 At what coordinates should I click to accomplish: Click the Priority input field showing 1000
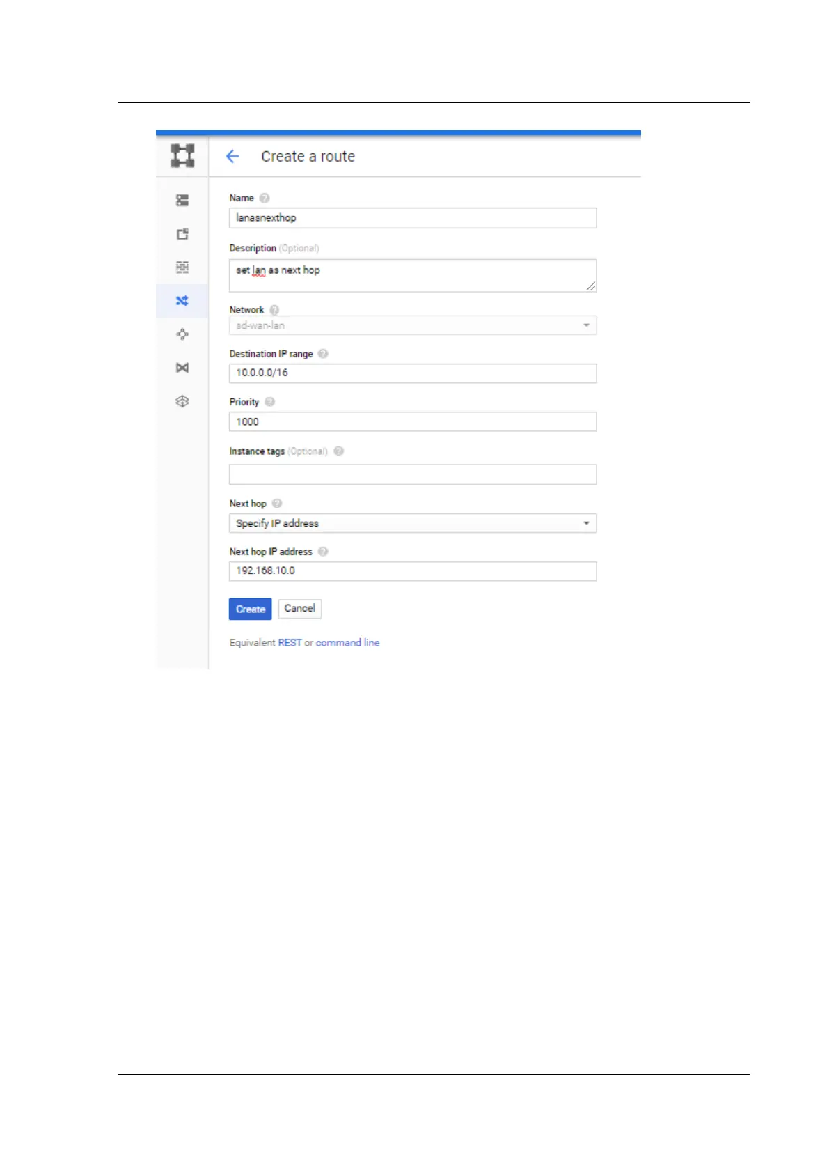tap(413, 421)
